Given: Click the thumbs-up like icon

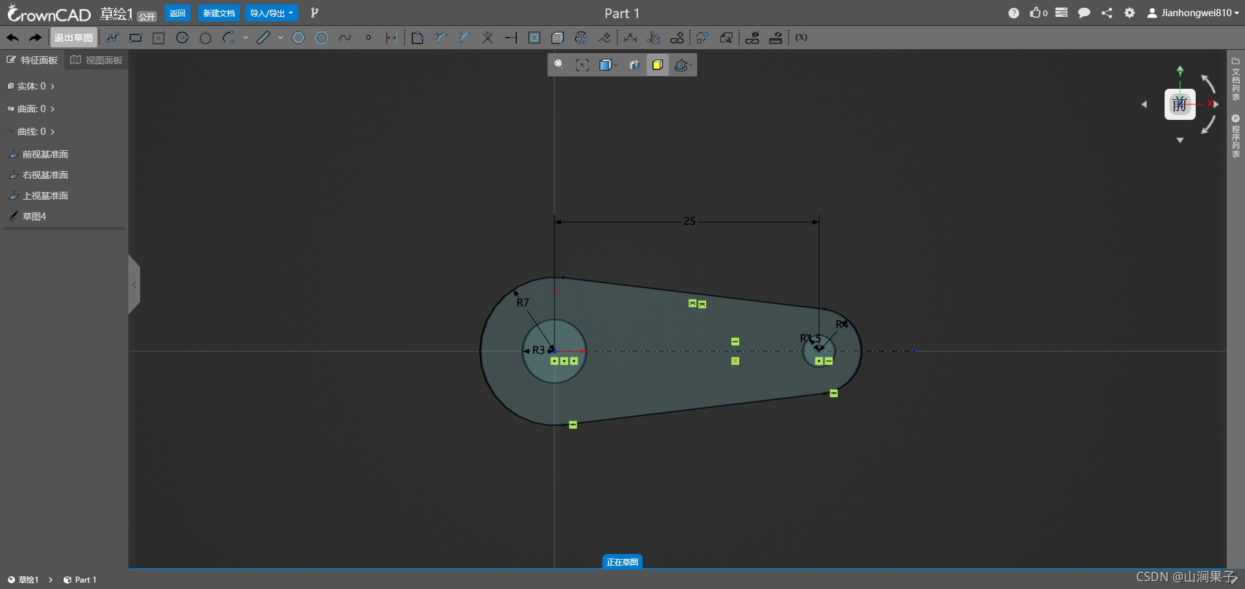Looking at the screenshot, I should click(x=1038, y=13).
